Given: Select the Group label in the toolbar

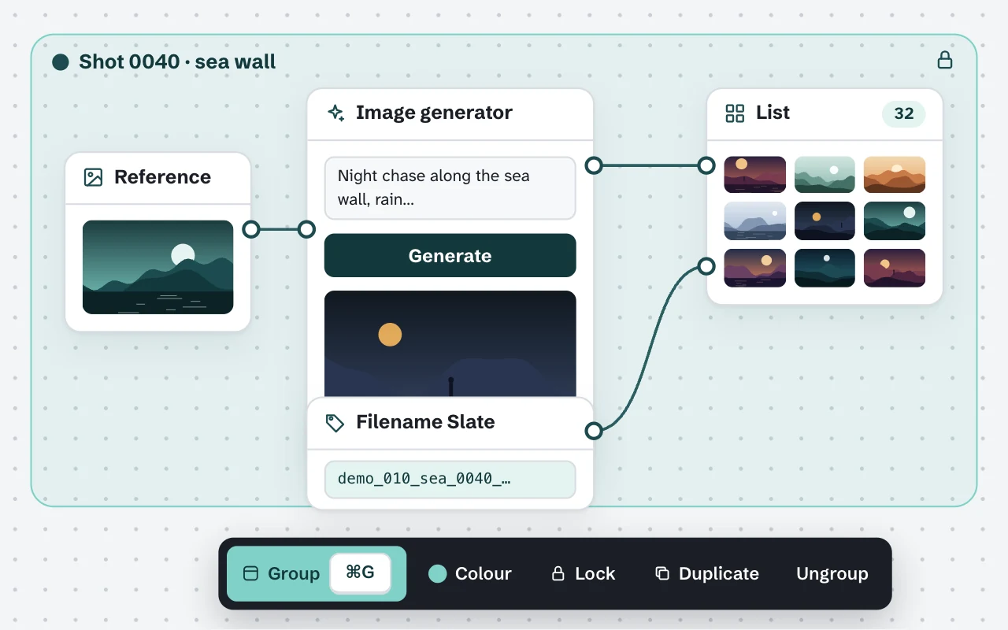Looking at the screenshot, I should (x=294, y=573).
